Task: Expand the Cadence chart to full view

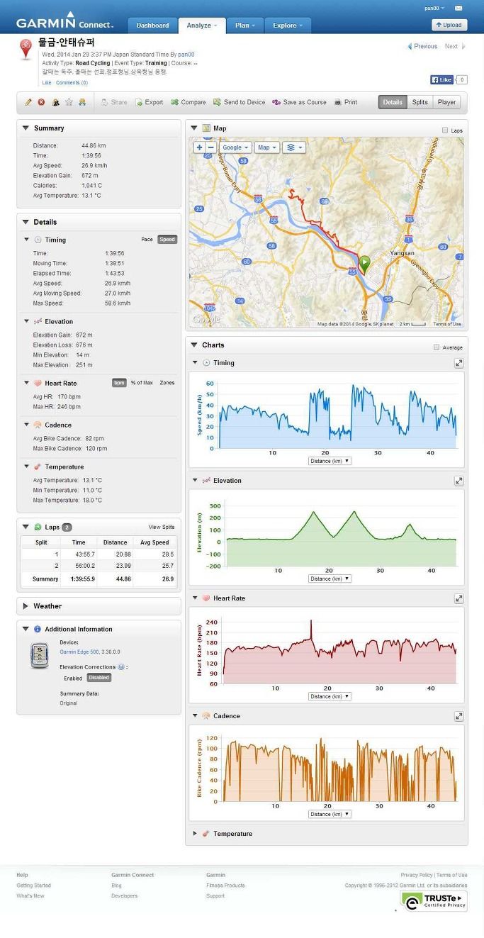Action: pos(458,716)
